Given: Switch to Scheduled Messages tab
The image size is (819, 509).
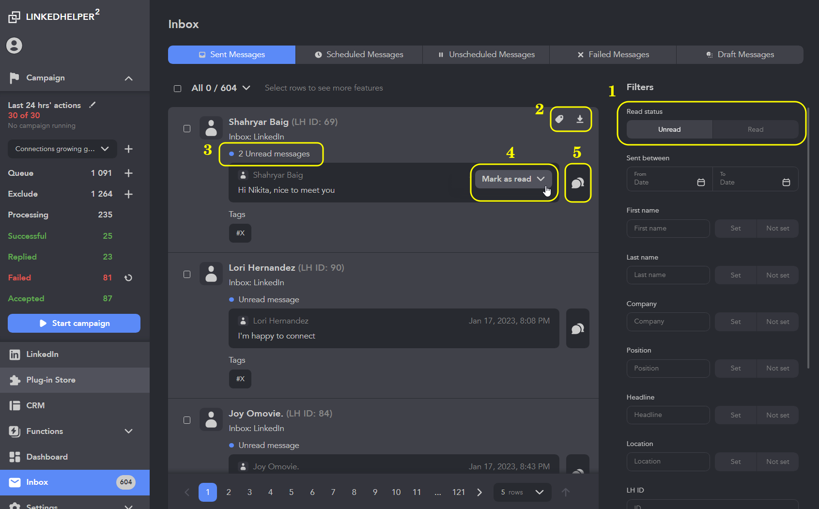Looking at the screenshot, I should click(359, 54).
